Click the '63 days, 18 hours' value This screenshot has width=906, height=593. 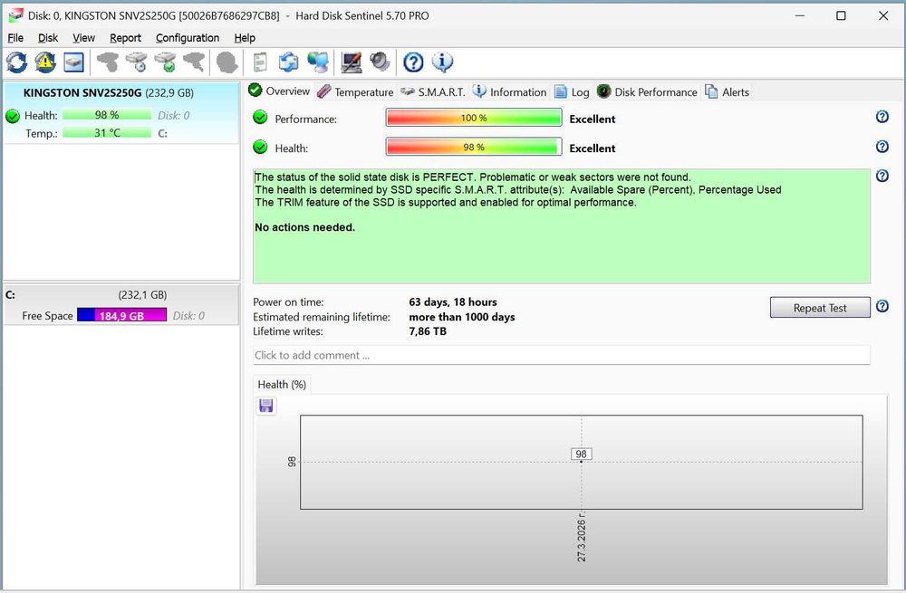[x=453, y=302]
